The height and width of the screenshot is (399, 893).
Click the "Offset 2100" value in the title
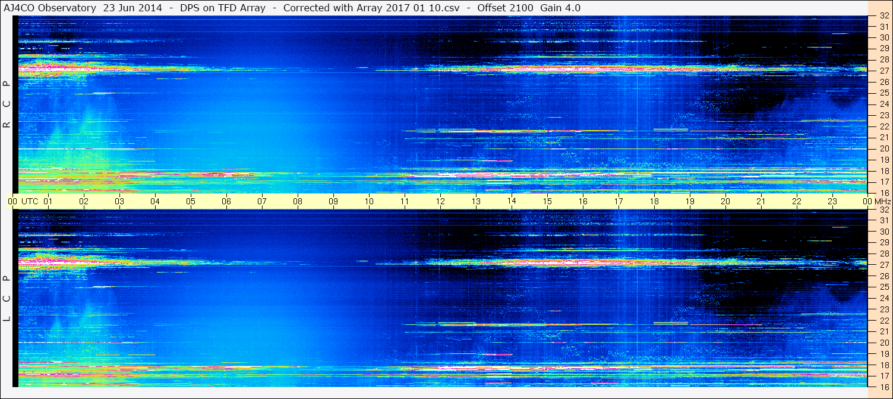coord(506,8)
